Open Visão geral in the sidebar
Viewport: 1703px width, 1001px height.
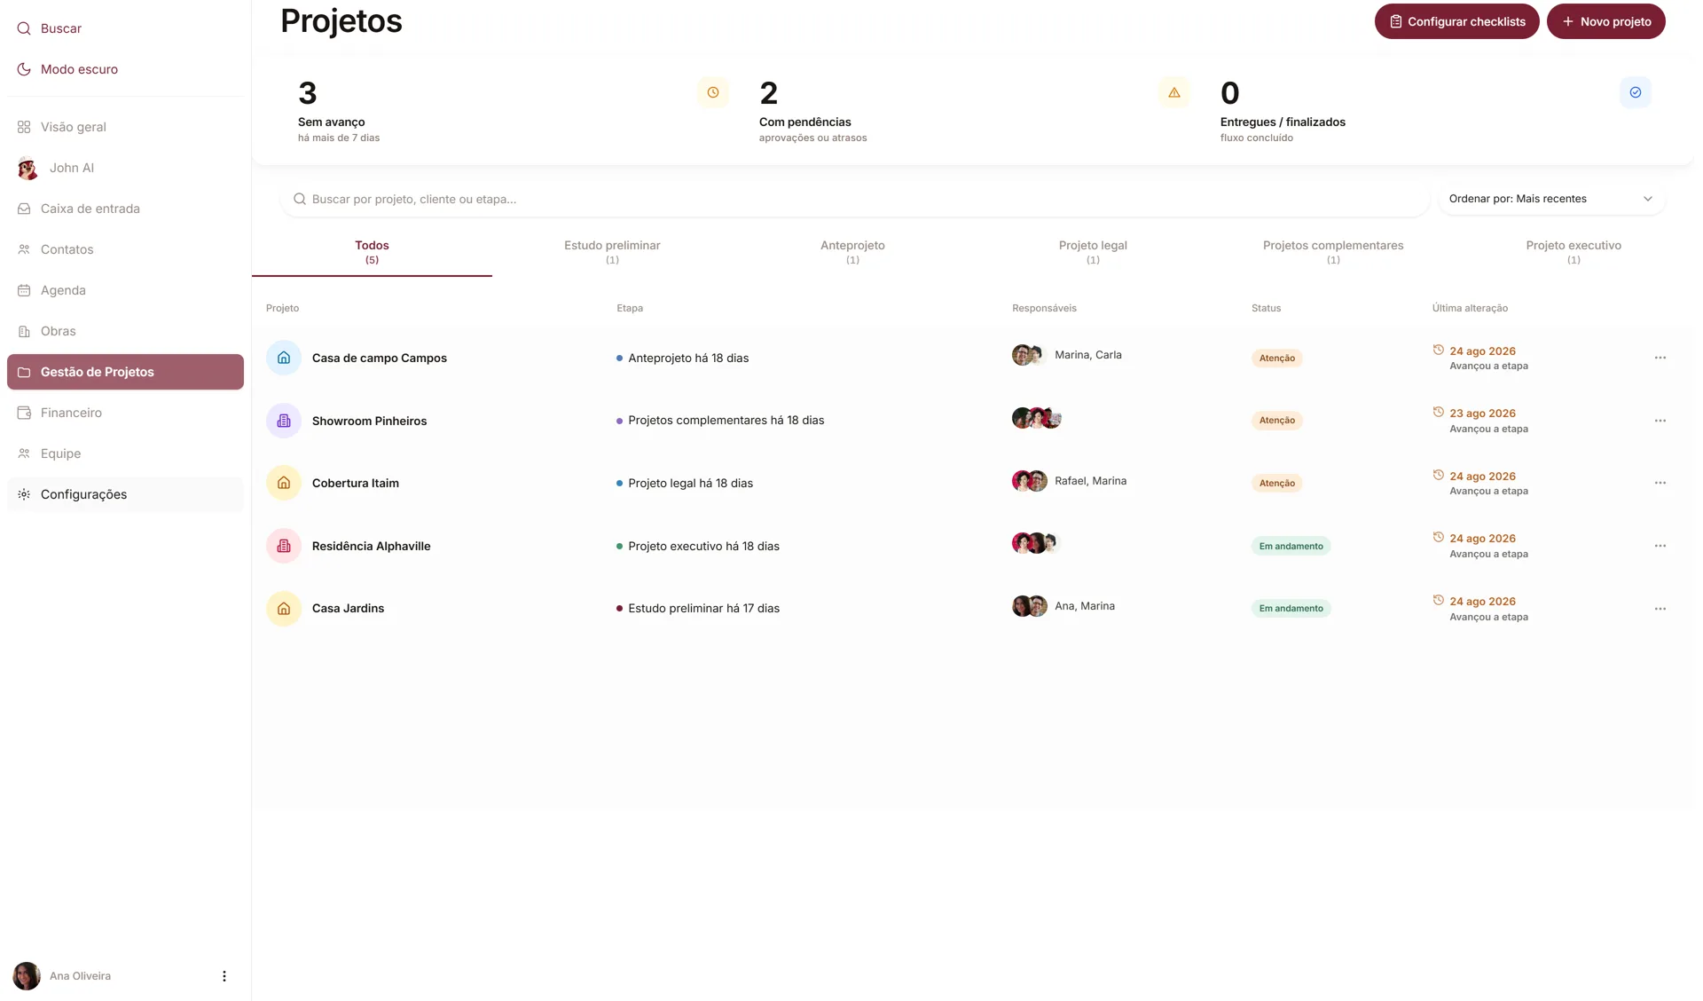click(74, 127)
